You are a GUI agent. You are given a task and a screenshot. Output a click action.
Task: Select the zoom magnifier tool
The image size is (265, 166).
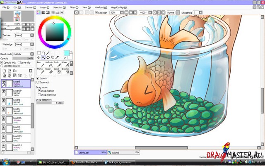click(x=43, y=57)
